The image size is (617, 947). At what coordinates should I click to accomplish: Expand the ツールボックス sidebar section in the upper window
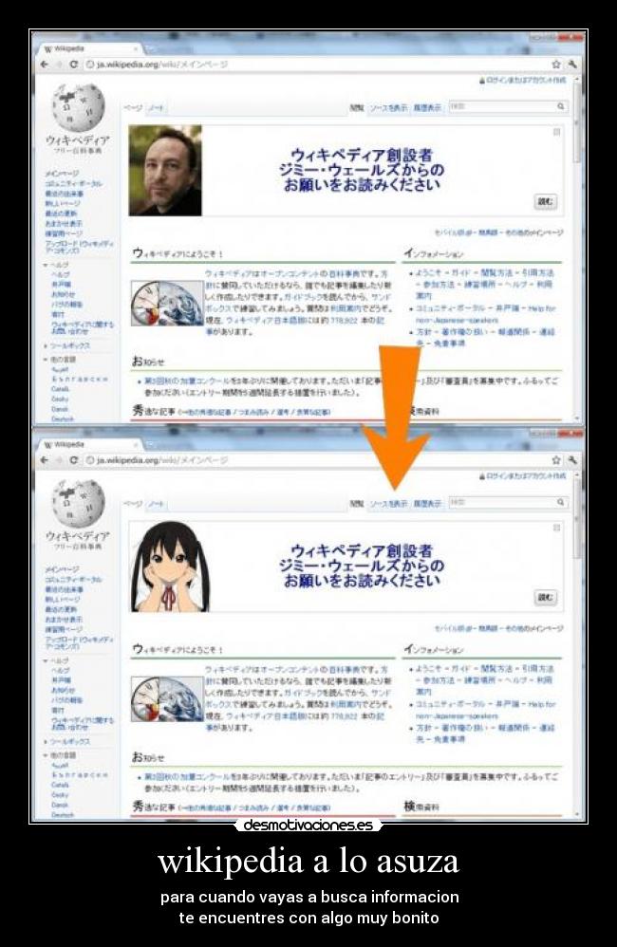tap(67, 346)
